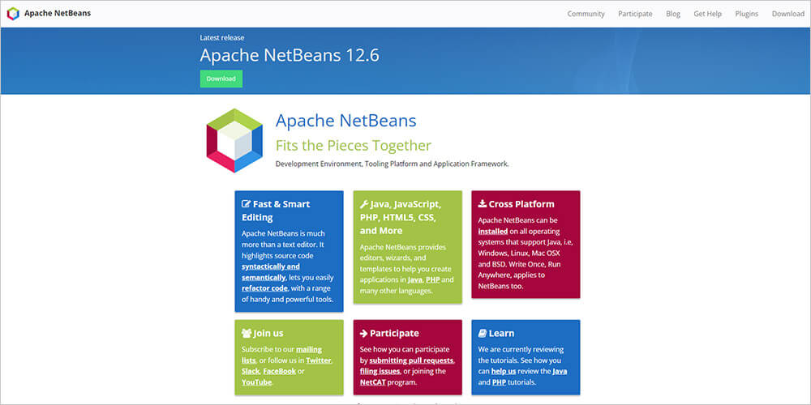
Task: Click the Apache NetBeans logo in navbar
Action: [x=13, y=14]
